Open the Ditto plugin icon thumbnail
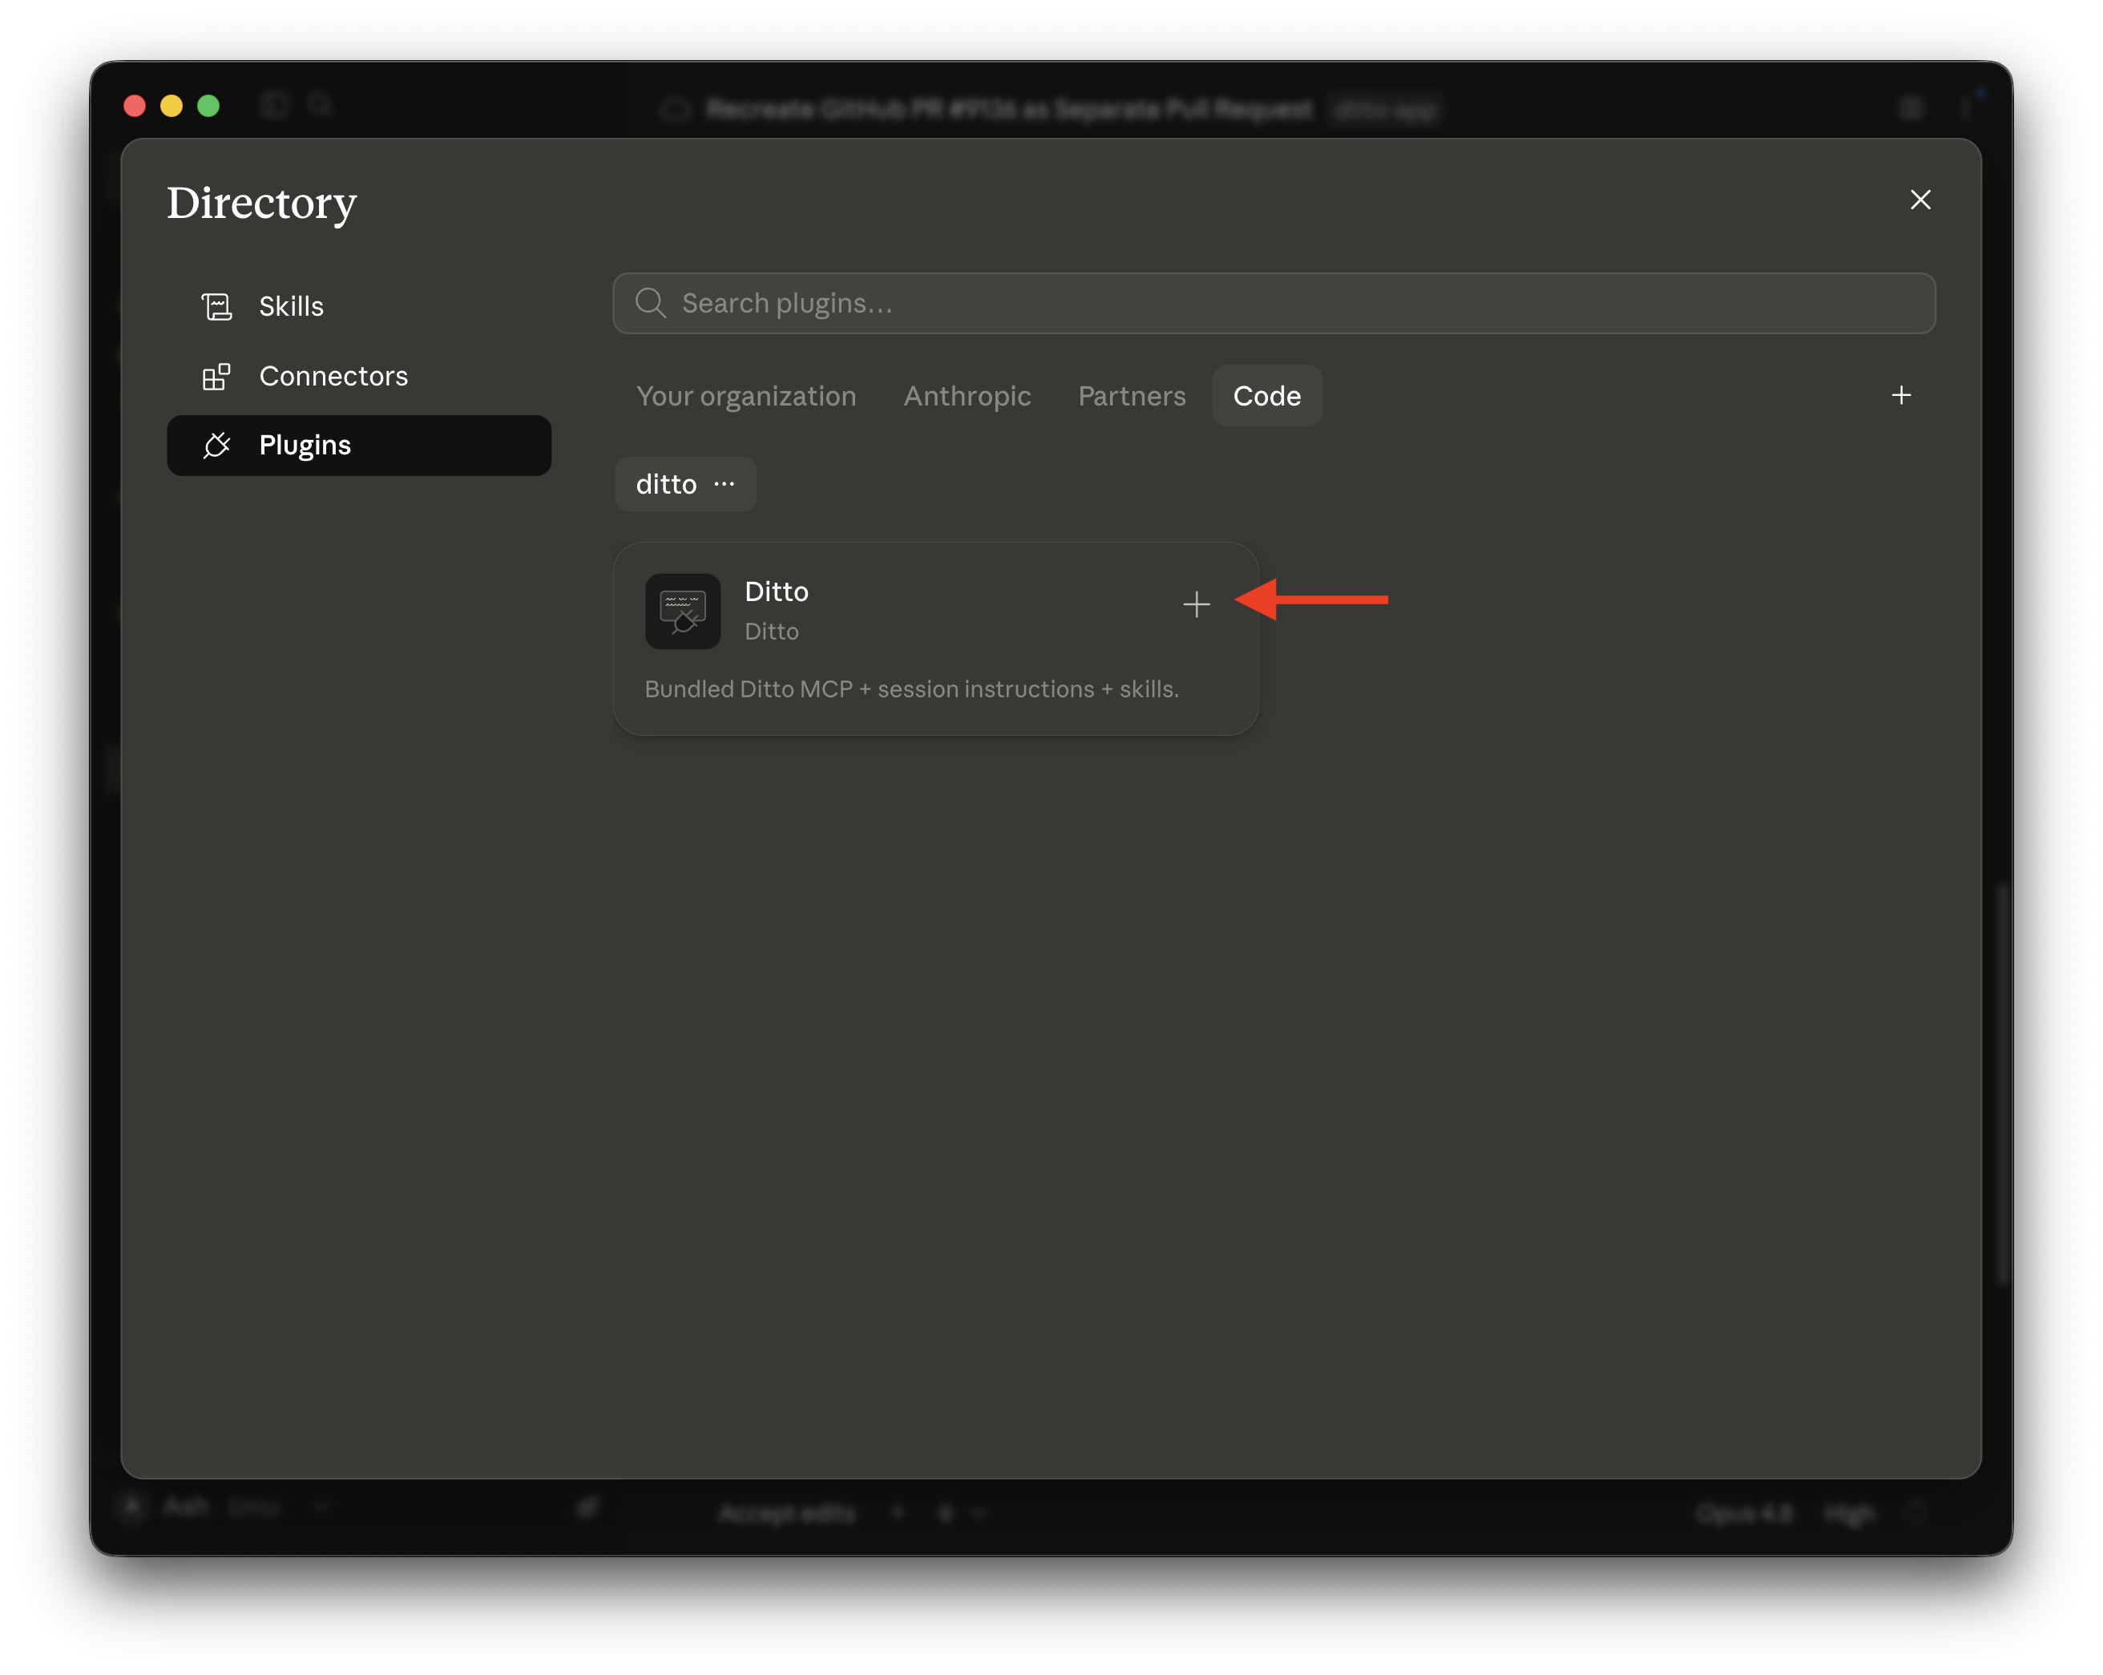This screenshot has height=1675, width=2103. 683,611
